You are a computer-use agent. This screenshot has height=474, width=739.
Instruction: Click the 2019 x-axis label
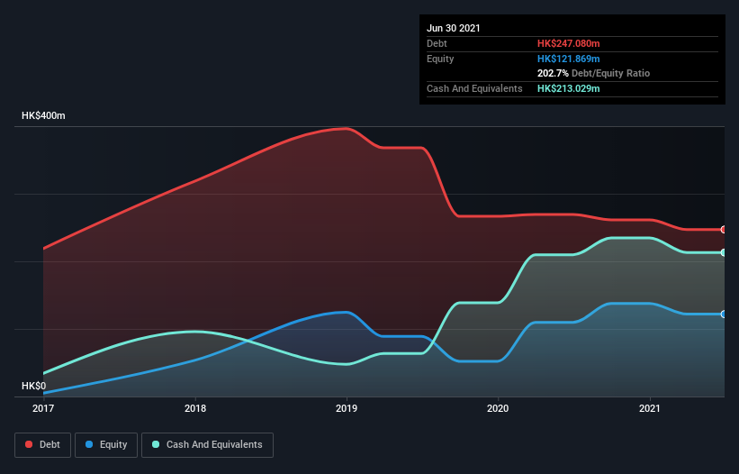tap(347, 408)
